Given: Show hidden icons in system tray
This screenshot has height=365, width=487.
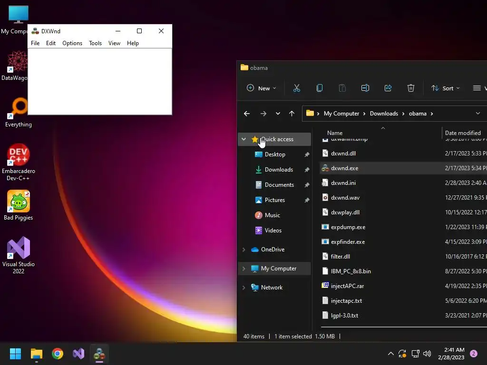Looking at the screenshot, I should tap(391, 354).
